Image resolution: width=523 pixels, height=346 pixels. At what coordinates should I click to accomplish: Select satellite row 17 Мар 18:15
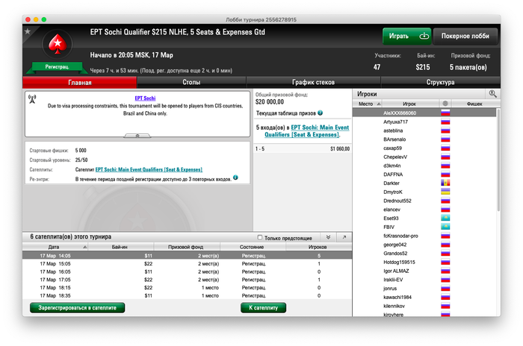187,288
